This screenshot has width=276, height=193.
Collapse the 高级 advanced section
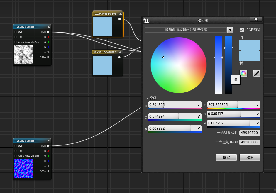148,98
